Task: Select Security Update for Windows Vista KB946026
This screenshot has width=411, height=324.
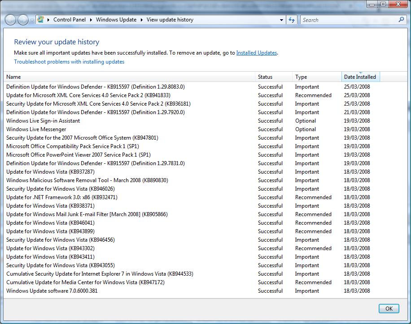Action: click(61, 189)
